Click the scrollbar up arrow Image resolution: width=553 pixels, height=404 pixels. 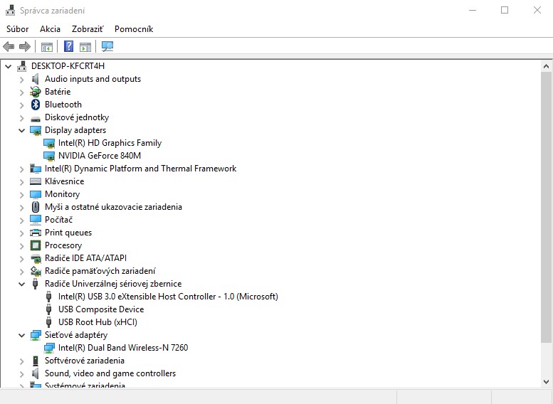pos(546,66)
